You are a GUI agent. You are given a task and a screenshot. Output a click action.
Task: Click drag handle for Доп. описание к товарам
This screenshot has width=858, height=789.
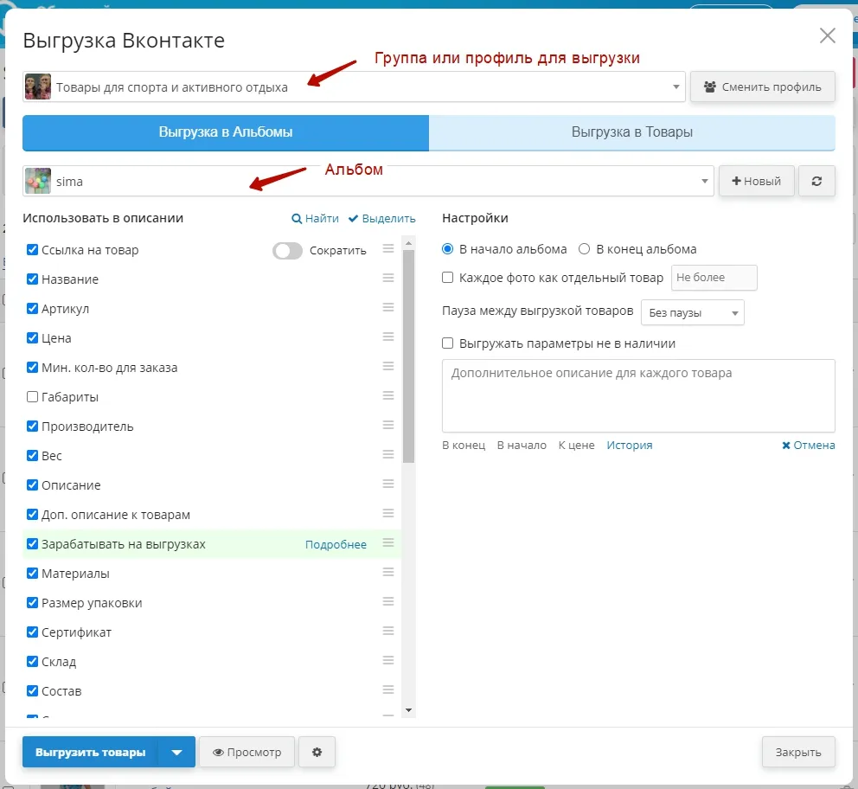388,513
